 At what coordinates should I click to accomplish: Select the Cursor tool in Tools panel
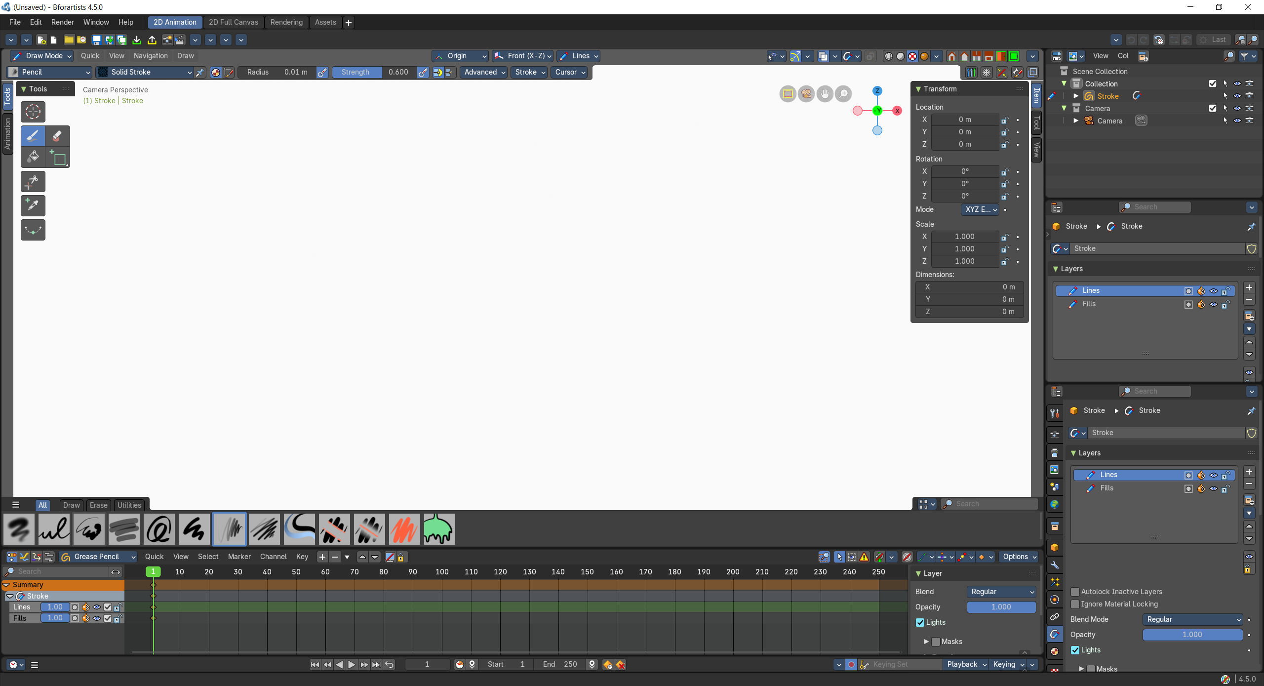pos(33,112)
